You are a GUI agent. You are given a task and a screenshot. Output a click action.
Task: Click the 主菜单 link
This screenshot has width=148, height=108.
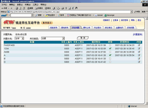click(x=116, y=20)
